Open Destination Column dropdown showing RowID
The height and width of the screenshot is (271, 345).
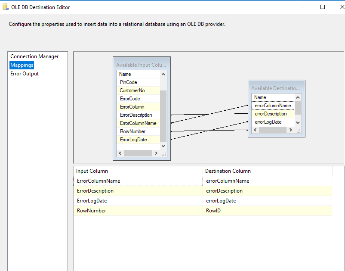[x=267, y=211]
